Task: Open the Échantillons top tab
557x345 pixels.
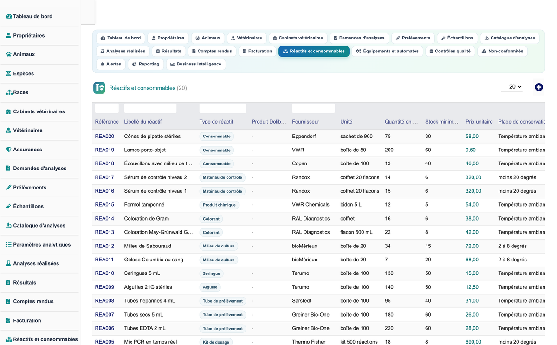Action: click(457, 38)
